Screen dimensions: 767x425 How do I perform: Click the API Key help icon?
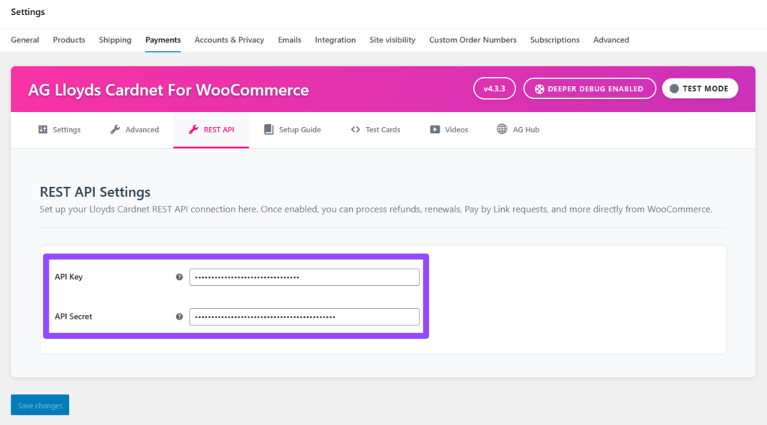[x=179, y=277]
